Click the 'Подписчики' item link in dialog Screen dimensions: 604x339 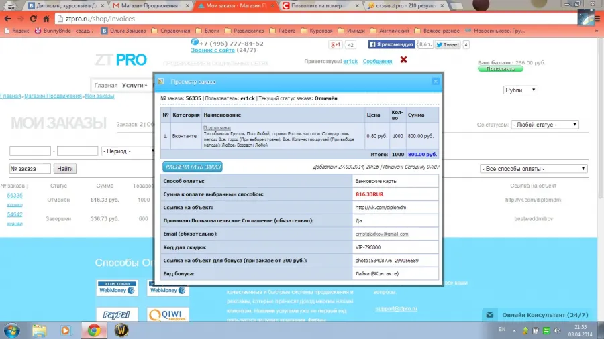(x=217, y=127)
